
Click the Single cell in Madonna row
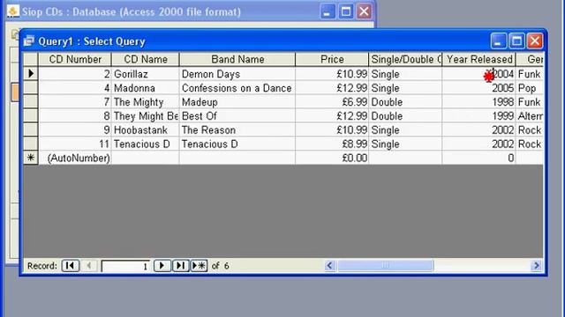pyautogui.click(x=406, y=88)
